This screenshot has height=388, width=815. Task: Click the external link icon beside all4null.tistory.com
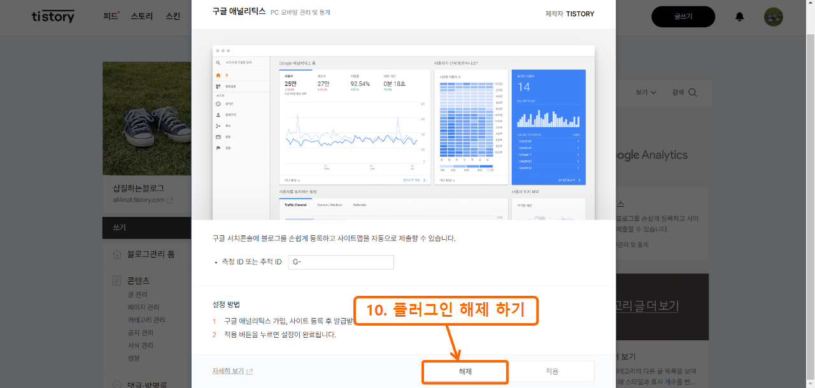tap(170, 200)
